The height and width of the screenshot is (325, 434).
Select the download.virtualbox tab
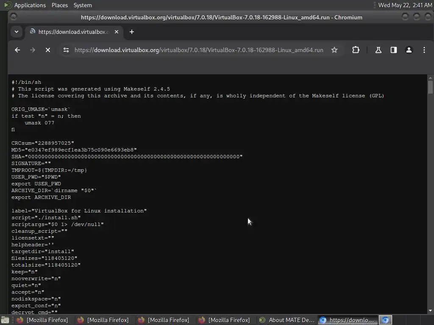74,32
